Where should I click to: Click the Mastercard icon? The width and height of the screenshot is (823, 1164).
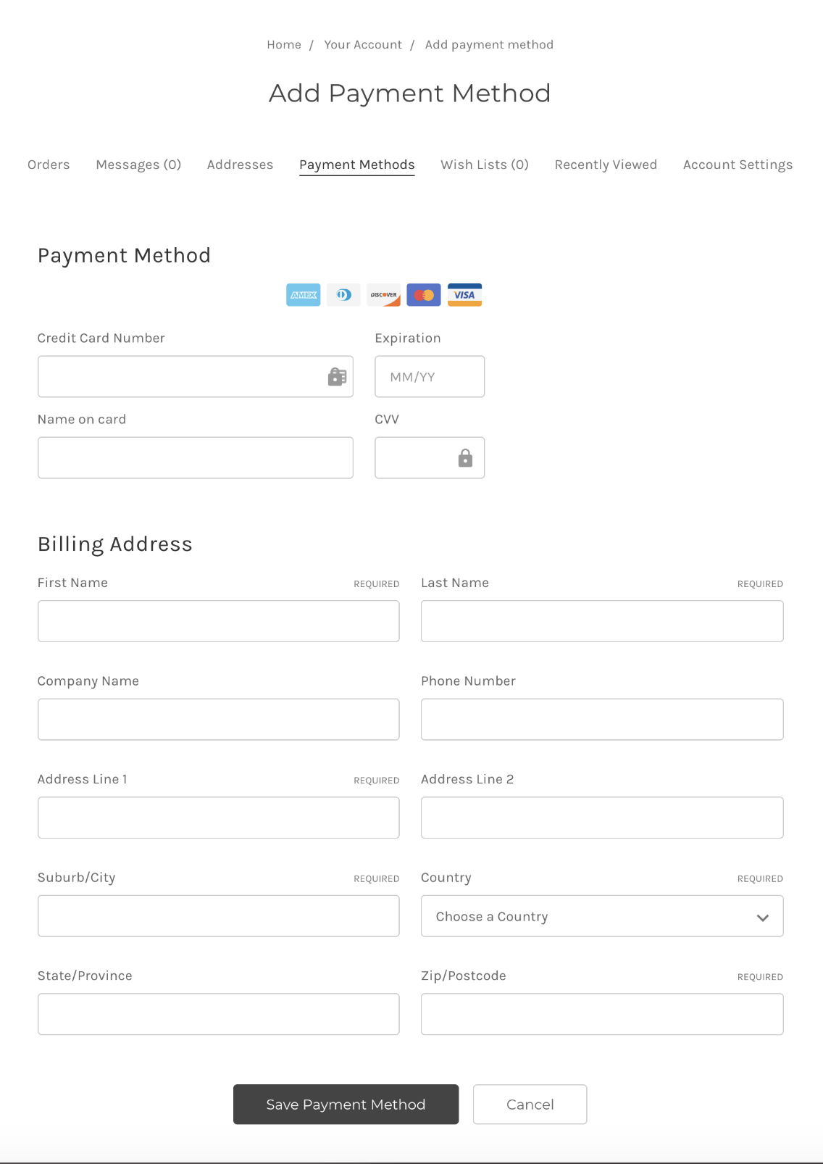click(424, 294)
